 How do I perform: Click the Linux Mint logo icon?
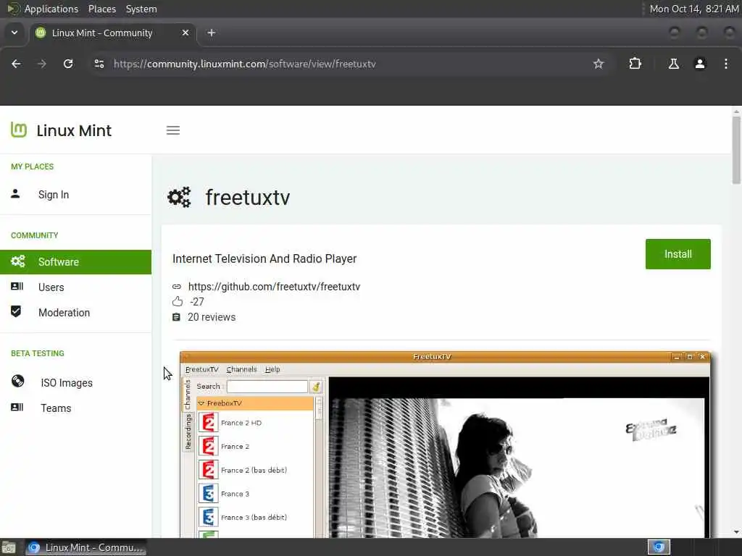tap(18, 130)
